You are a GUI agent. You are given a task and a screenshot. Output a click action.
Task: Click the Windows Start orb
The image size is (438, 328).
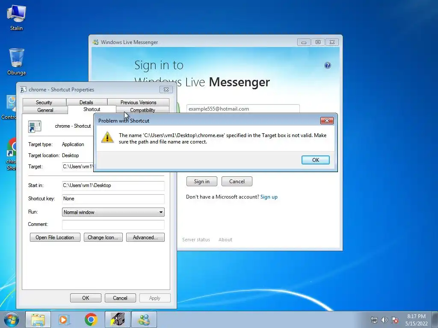(12, 319)
